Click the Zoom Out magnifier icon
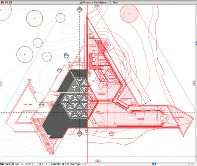The image size is (197, 166). click(x=63, y=164)
